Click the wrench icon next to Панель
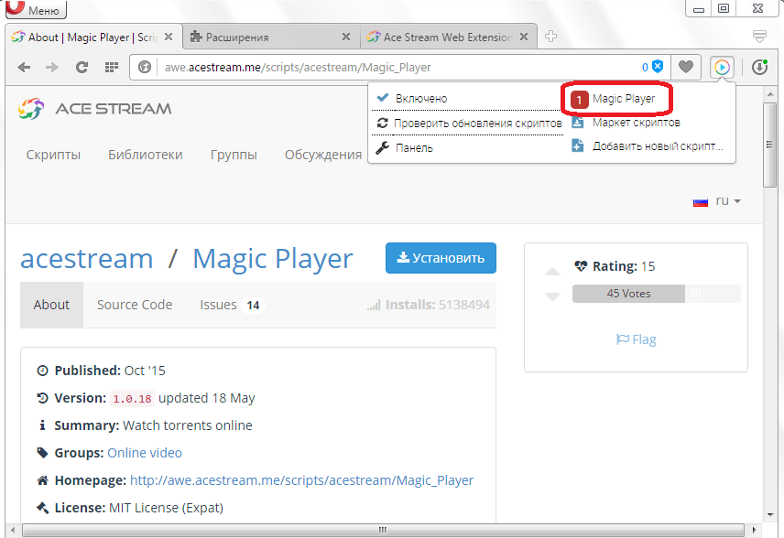The height and width of the screenshot is (538, 784). click(383, 147)
